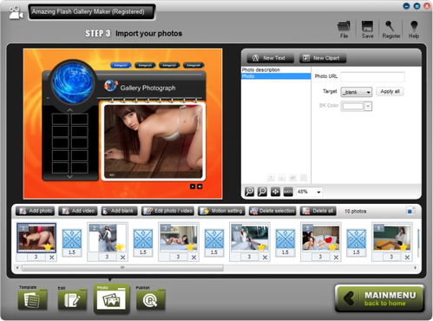Click the Delete all button
The width and height of the screenshot is (433, 321).
tap(318, 211)
